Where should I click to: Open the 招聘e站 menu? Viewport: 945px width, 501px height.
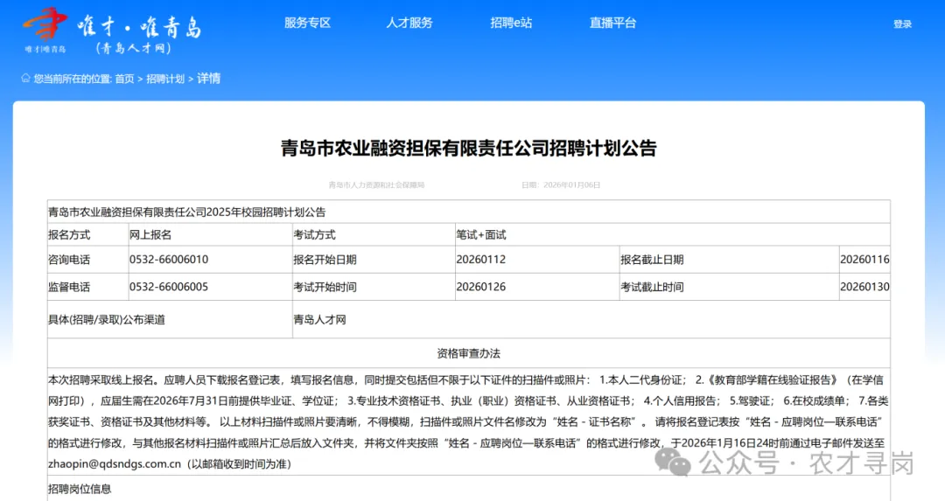pyautogui.click(x=511, y=23)
